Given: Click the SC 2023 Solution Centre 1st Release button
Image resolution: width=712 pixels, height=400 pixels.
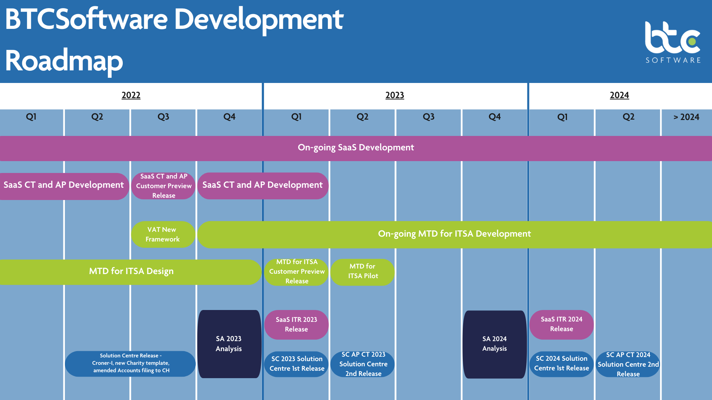Looking at the screenshot, I should [296, 364].
